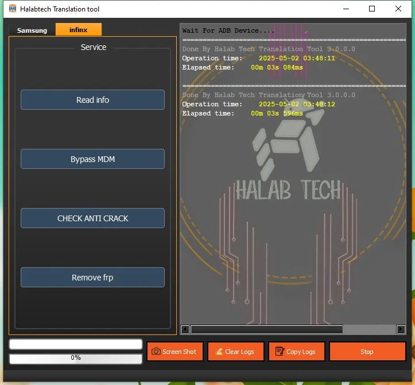Click the timestamp 2025-05-02 03:48:11
This screenshot has height=385, width=415.
297,58
